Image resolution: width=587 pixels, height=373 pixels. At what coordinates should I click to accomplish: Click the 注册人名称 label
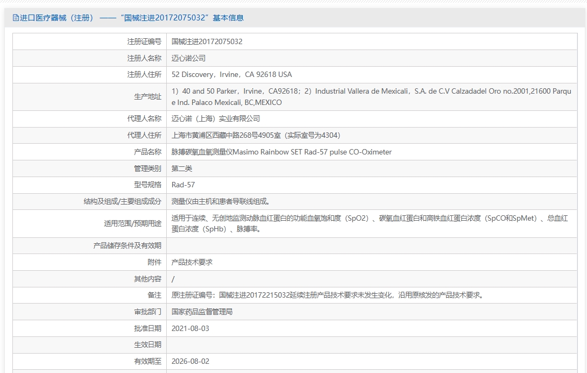[144, 58]
